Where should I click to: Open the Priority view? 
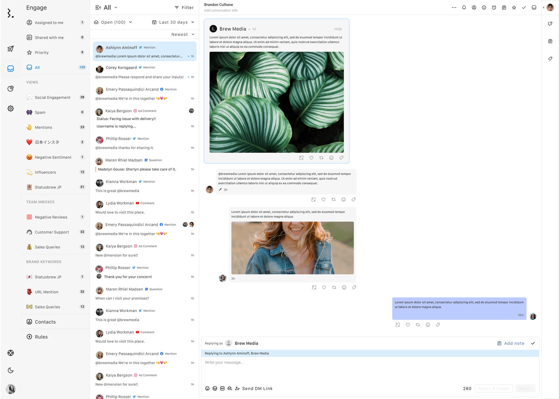55,53
